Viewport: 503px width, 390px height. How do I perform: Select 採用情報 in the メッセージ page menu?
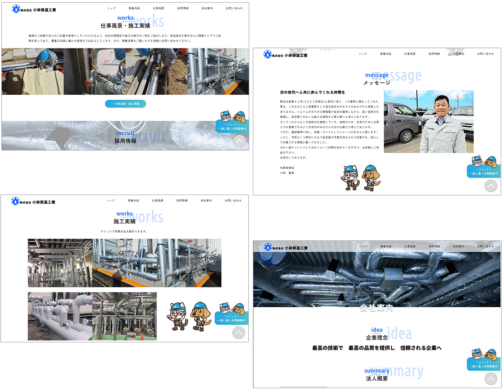point(434,54)
